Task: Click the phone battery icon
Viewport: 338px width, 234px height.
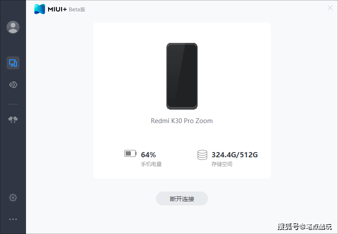Action: pyautogui.click(x=130, y=154)
